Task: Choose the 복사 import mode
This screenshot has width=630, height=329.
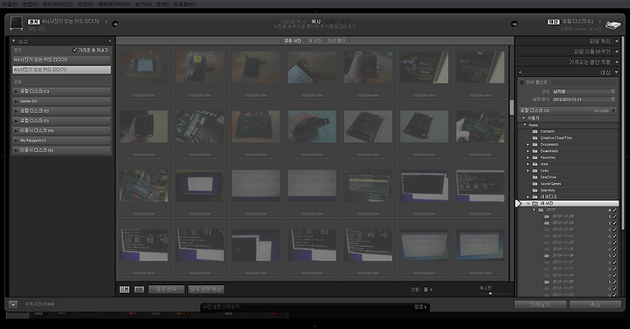Action: [316, 21]
